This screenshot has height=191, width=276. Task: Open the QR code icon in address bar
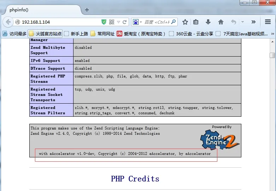(112, 22)
